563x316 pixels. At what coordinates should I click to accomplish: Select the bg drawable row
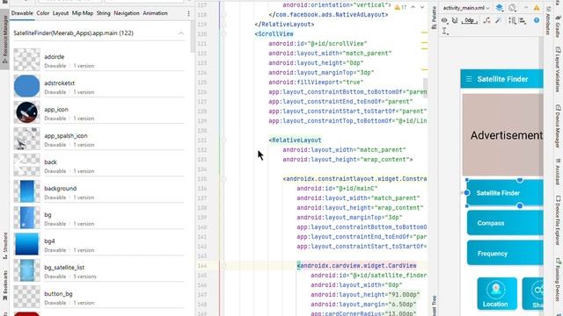pyautogui.click(x=99, y=218)
